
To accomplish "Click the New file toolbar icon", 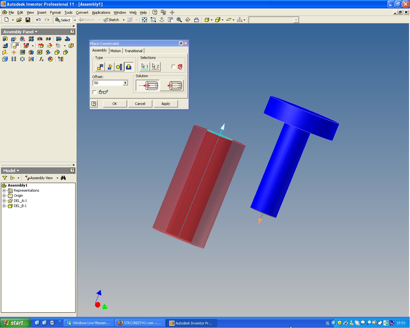I will [6, 20].
